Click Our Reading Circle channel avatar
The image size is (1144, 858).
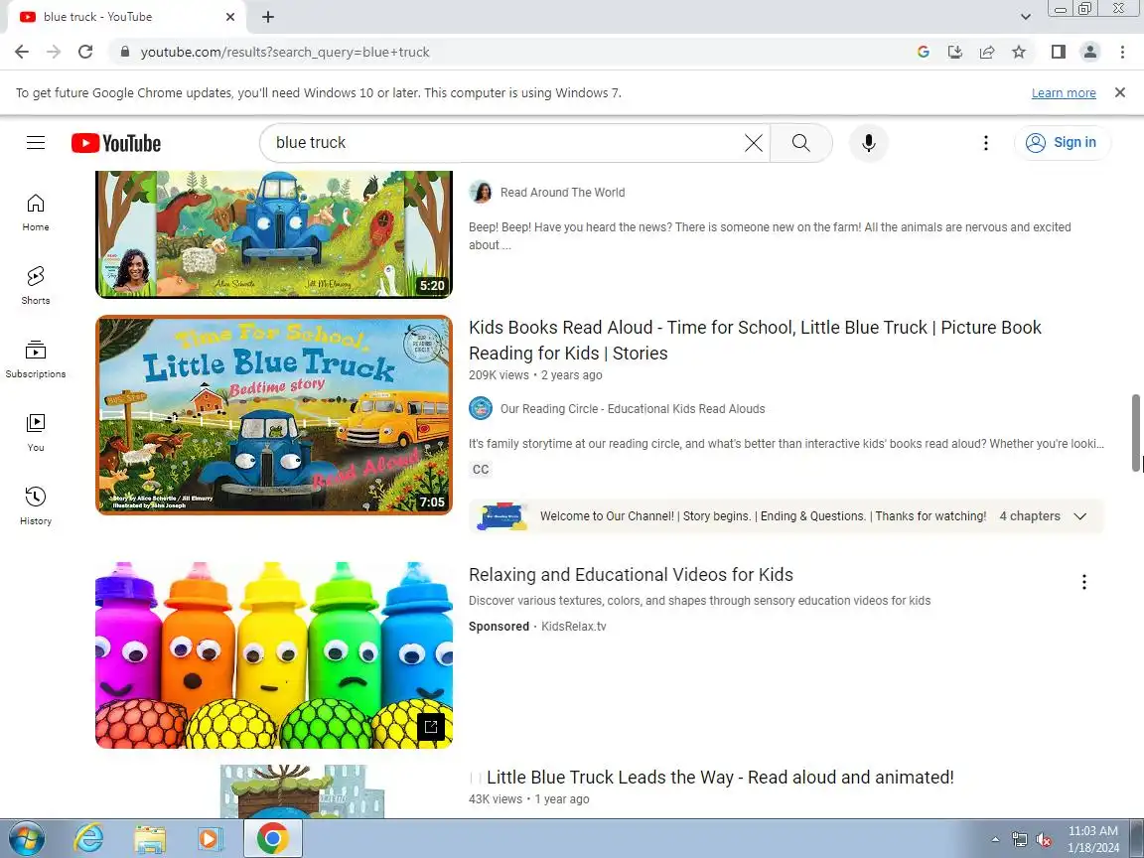click(480, 408)
